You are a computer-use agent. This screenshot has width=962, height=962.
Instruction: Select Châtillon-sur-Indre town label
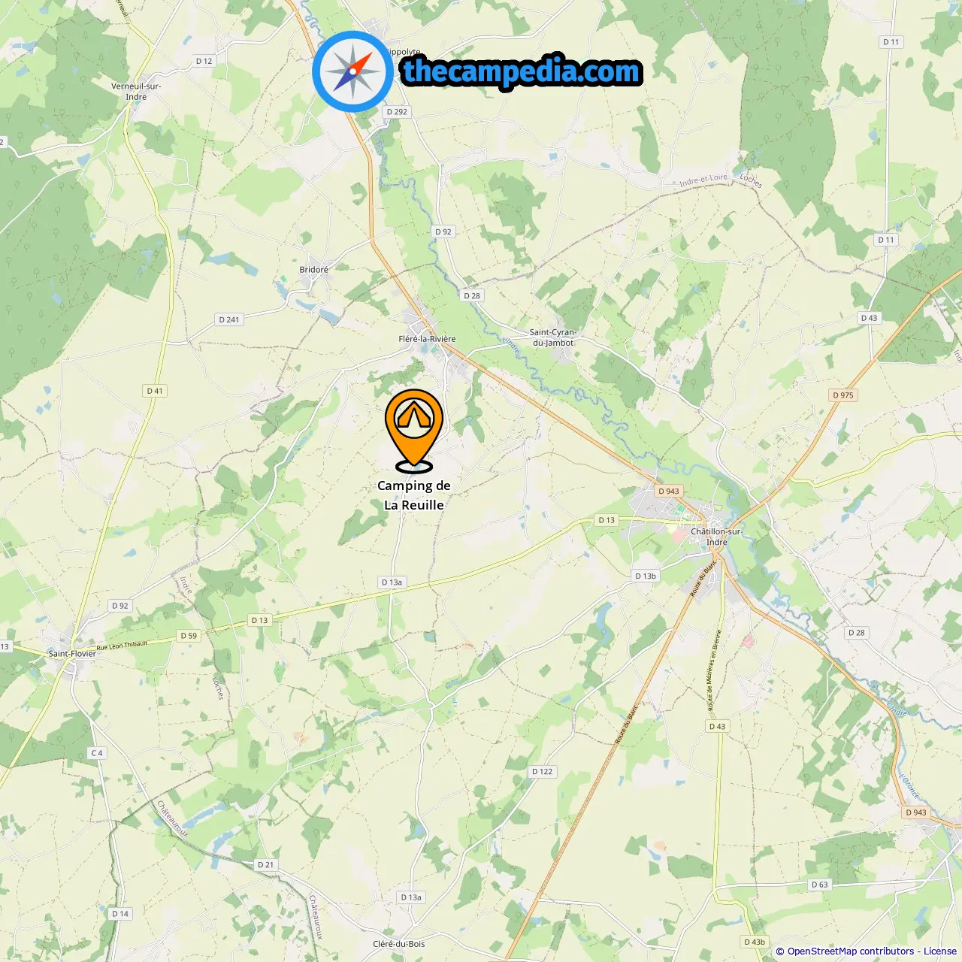(716, 537)
